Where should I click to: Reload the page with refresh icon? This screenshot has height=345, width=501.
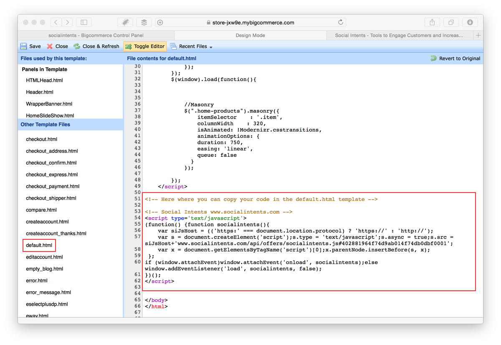341,22
